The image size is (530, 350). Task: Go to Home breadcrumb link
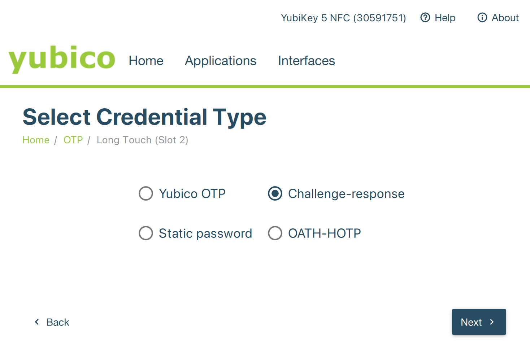point(36,140)
